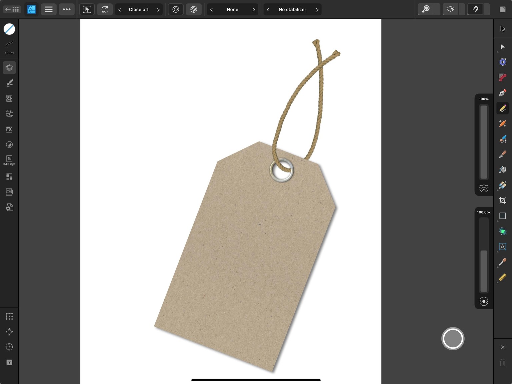
Task: Select the Fill bucket tool
Action: 502,169
